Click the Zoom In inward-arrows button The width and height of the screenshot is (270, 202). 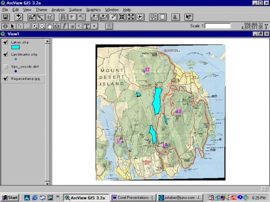(122, 17)
